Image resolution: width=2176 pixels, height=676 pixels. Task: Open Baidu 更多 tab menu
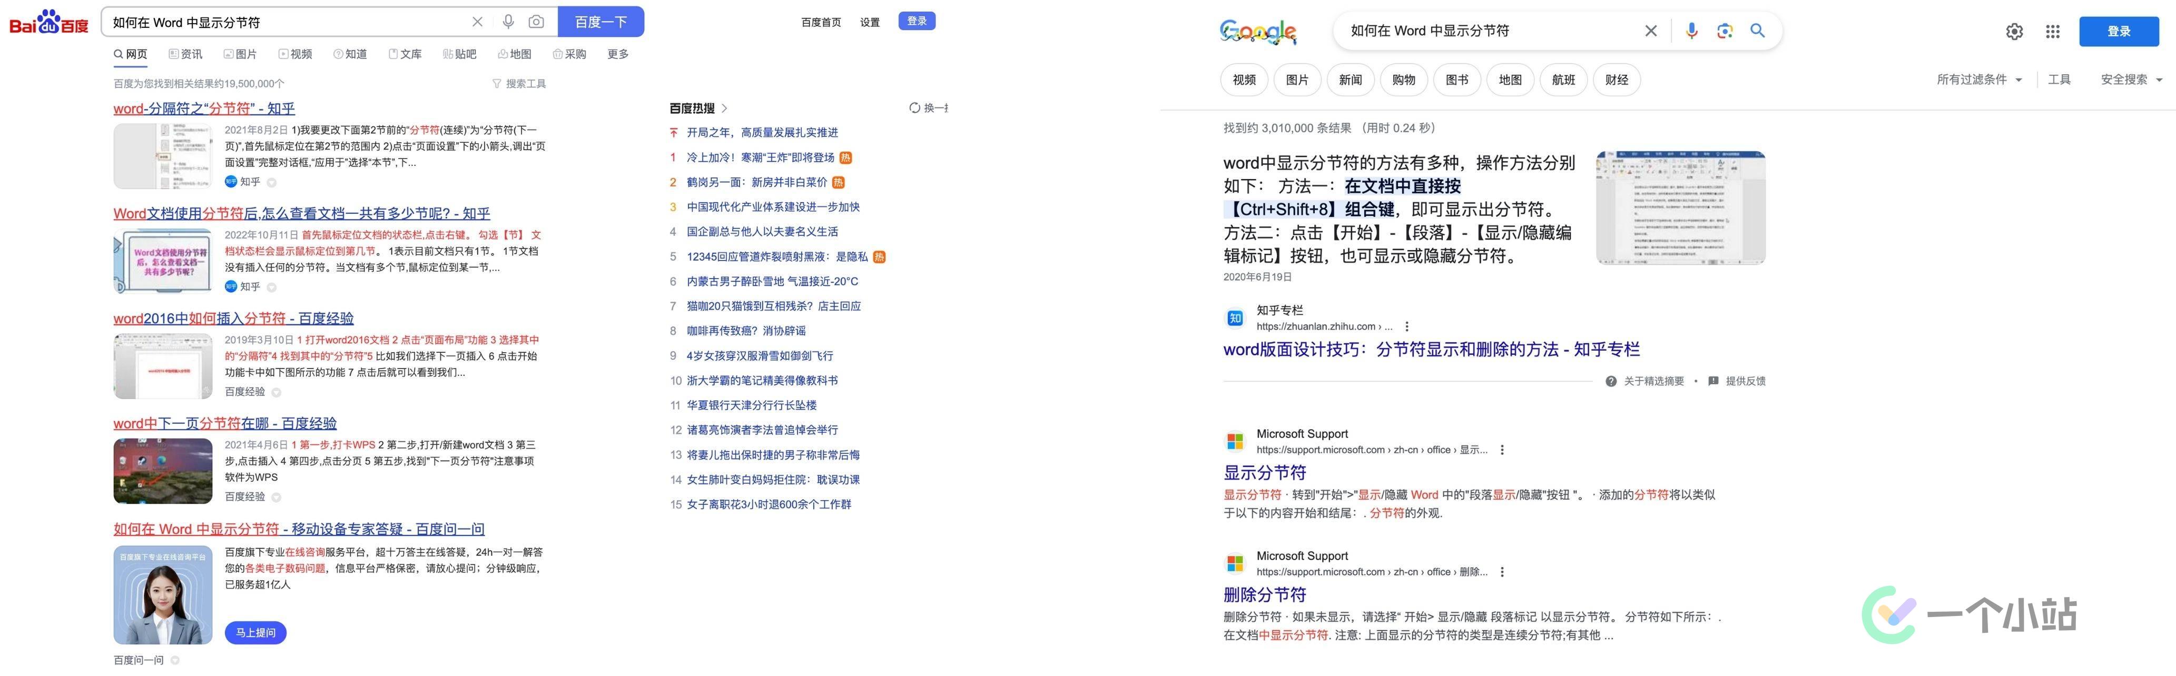coord(617,54)
